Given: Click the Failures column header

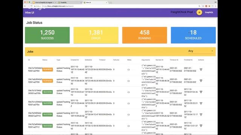Looking at the screenshot, I should [116, 60].
